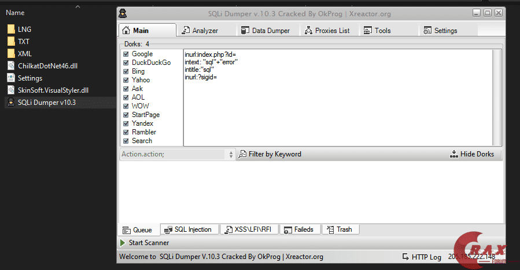The image size is (520, 270).
Task: Click the Main tab house icon
Action: click(x=126, y=30)
